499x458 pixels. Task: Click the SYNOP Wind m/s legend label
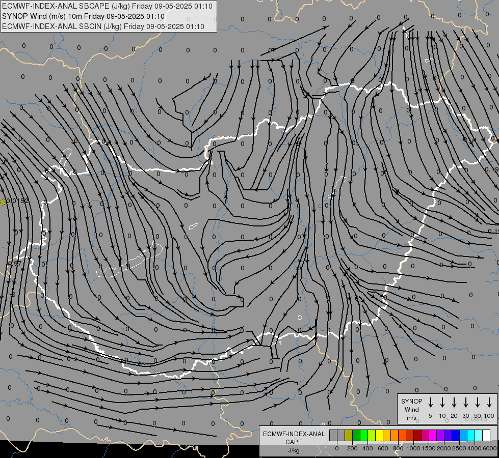pos(411,409)
